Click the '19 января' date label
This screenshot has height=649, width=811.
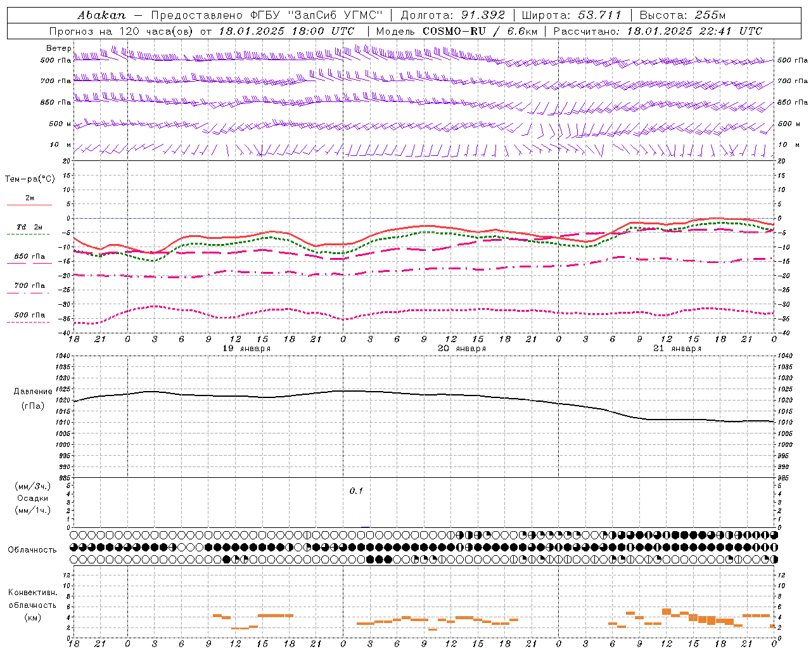coord(246,349)
